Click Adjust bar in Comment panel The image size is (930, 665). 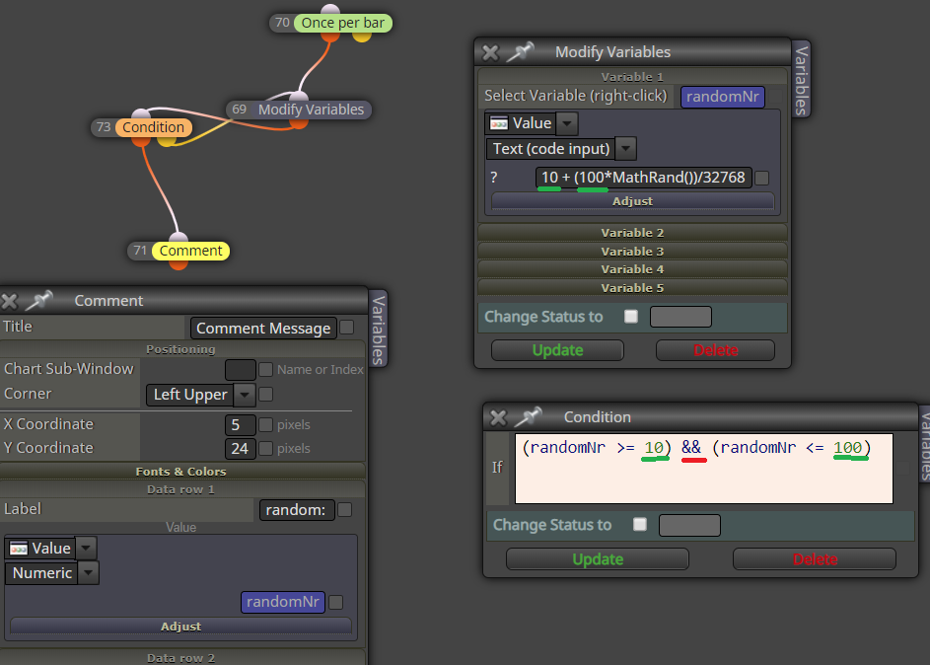pyautogui.click(x=180, y=627)
